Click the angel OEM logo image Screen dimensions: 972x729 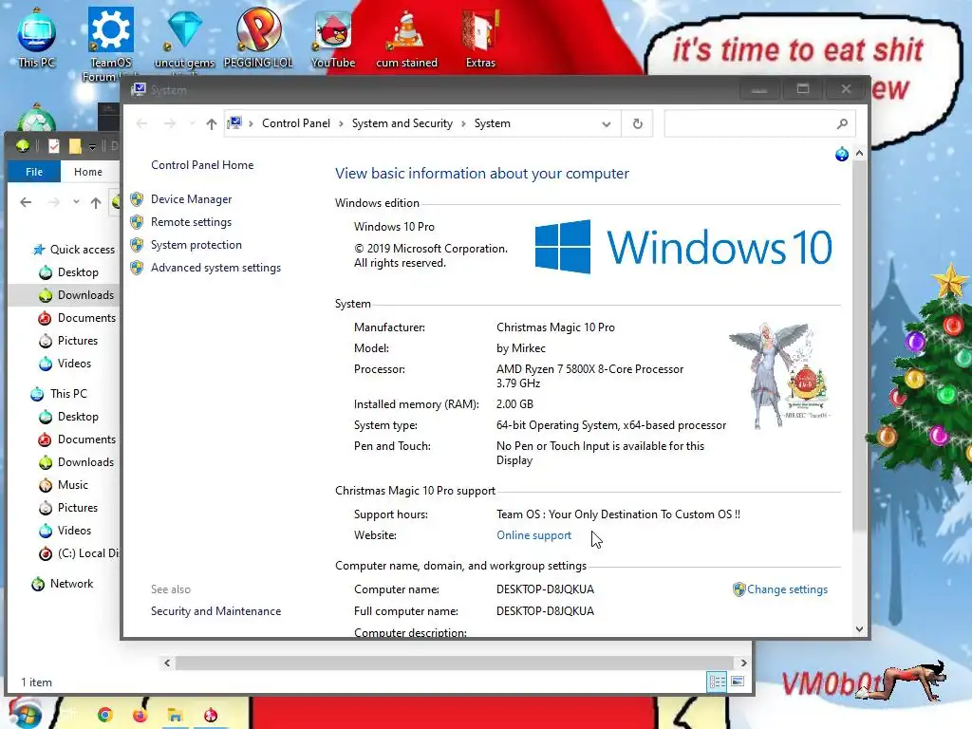778,376
